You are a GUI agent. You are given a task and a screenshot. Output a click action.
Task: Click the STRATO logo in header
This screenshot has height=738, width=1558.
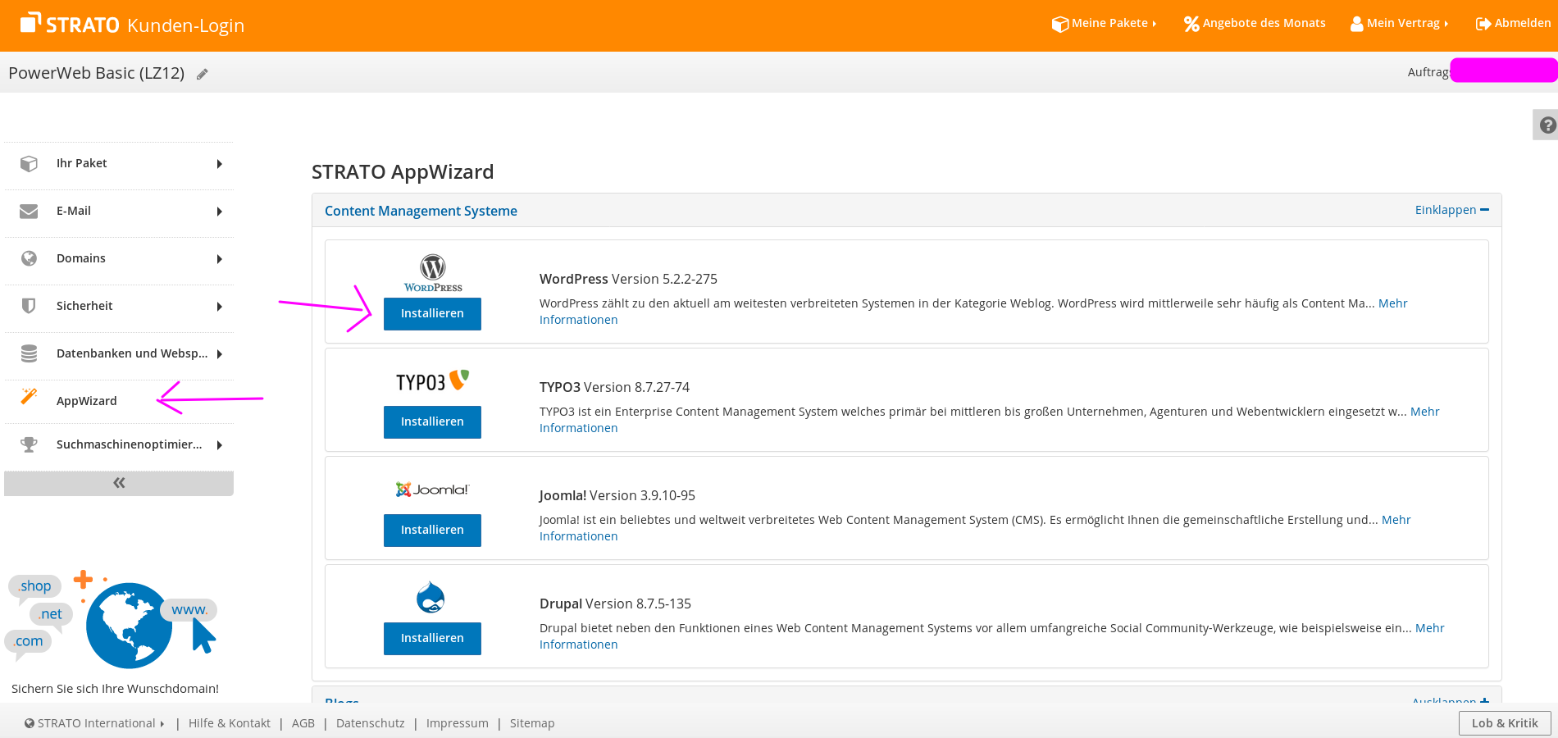click(x=70, y=24)
